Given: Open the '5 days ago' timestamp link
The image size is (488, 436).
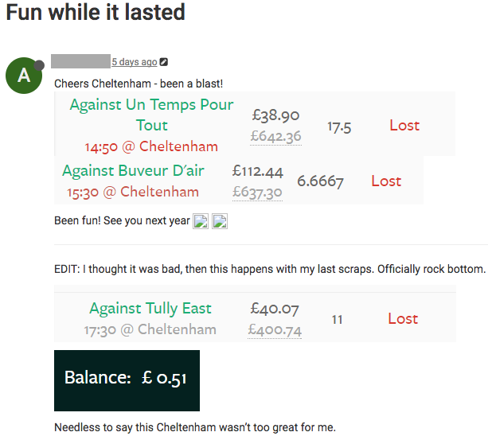Looking at the screenshot, I should 134,62.
